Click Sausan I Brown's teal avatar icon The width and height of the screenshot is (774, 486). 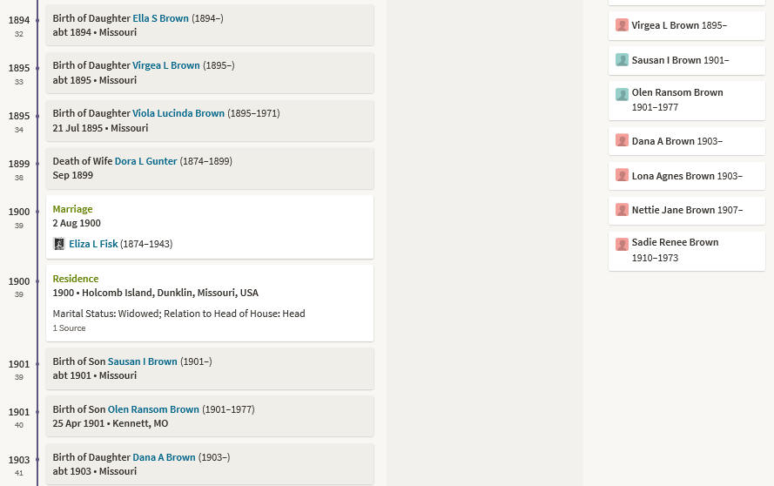click(x=622, y=60)
